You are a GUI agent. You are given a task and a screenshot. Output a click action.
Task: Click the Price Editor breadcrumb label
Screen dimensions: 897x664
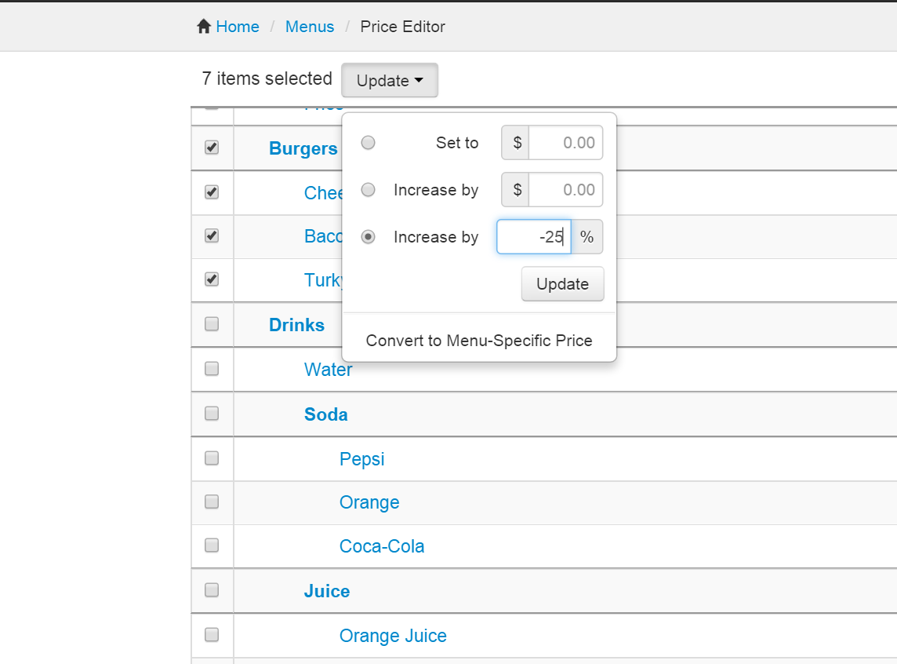tap(402, 27)
